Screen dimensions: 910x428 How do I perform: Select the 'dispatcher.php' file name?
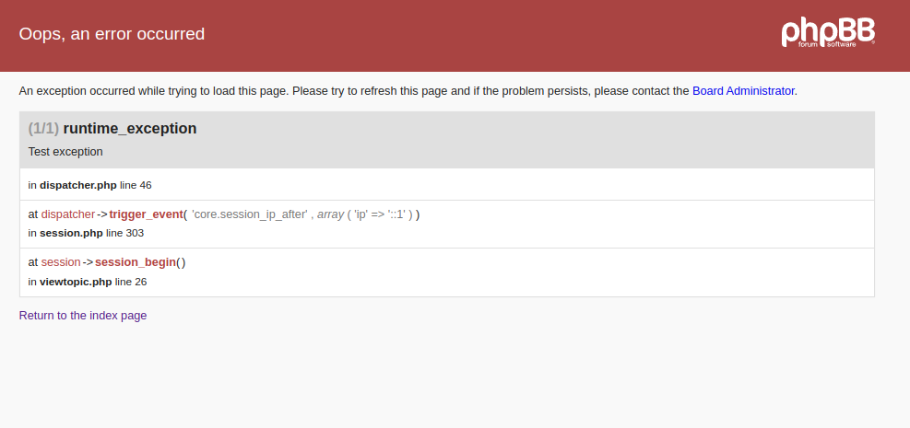[x=78, y=185]
